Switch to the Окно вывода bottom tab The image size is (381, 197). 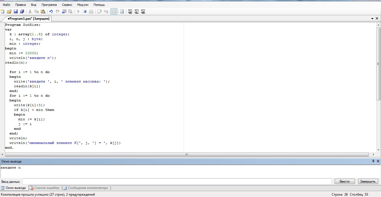click(x=14, y=188)
